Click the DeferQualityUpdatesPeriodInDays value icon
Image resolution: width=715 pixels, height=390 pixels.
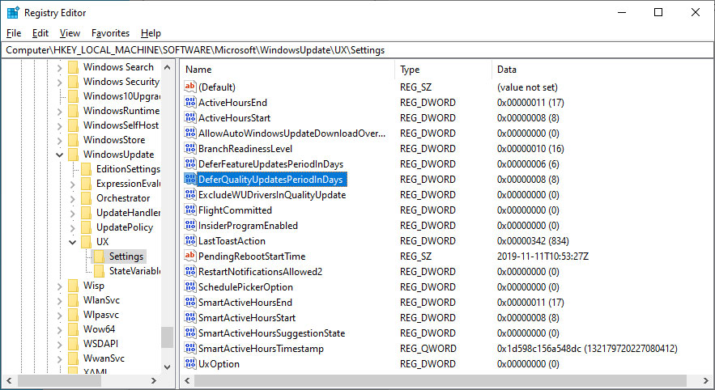point(190,179)
